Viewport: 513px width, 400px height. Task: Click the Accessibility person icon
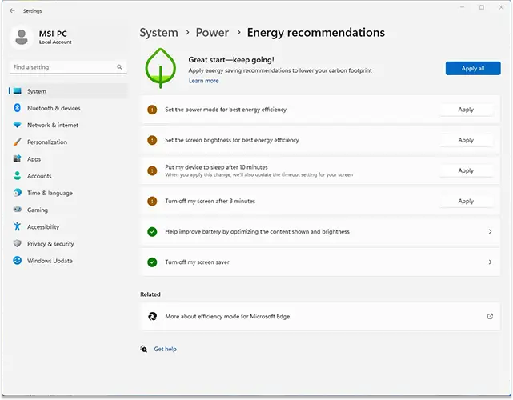pos(17,227)
